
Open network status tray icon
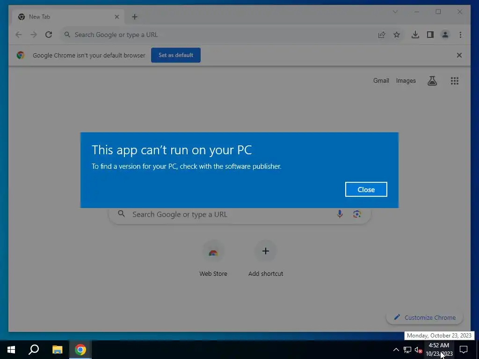tap(407, 350)
